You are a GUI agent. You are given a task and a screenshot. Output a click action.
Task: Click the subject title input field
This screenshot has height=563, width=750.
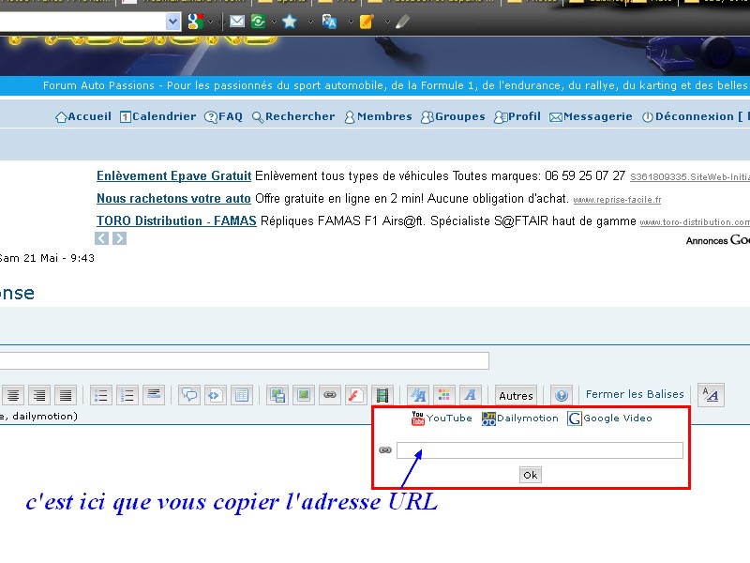(x=244, y=360)
